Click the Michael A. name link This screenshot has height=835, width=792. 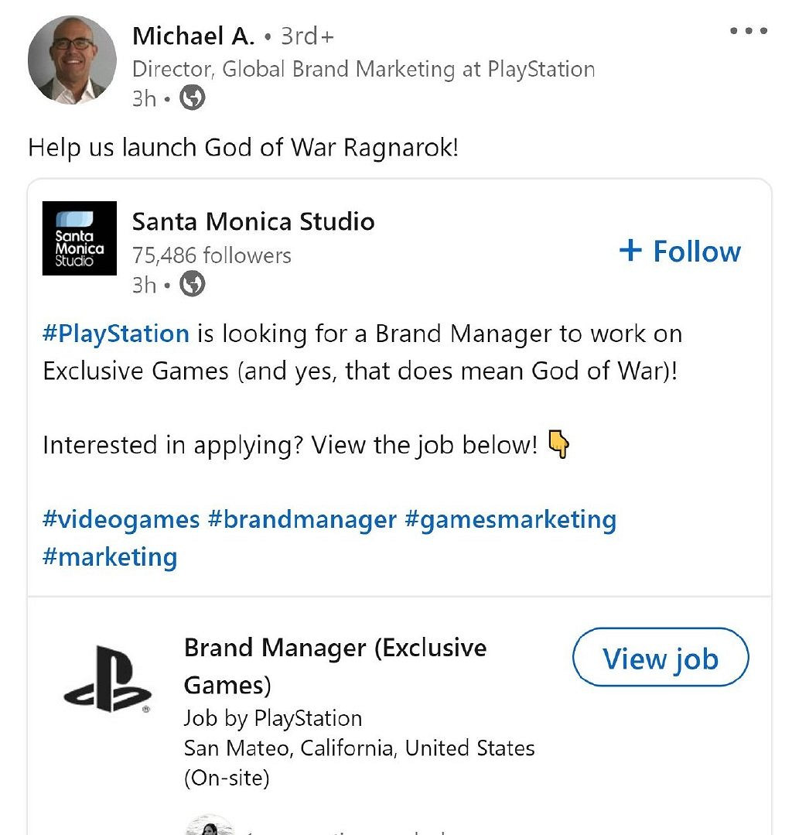pos(193,36)
